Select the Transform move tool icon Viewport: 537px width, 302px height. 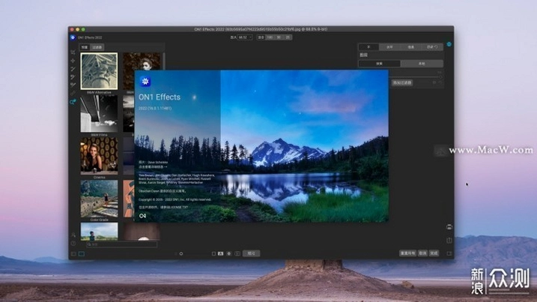click(x=73, y=61)
